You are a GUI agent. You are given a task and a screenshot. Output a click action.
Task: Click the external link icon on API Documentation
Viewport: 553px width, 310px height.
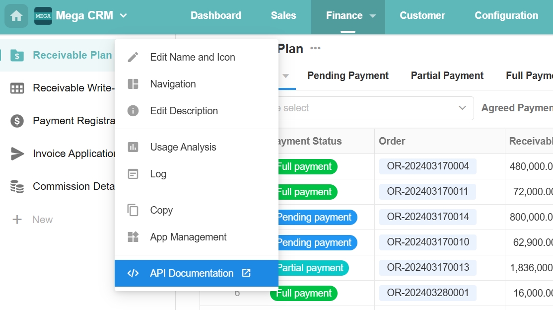click(x=246, y=273)
